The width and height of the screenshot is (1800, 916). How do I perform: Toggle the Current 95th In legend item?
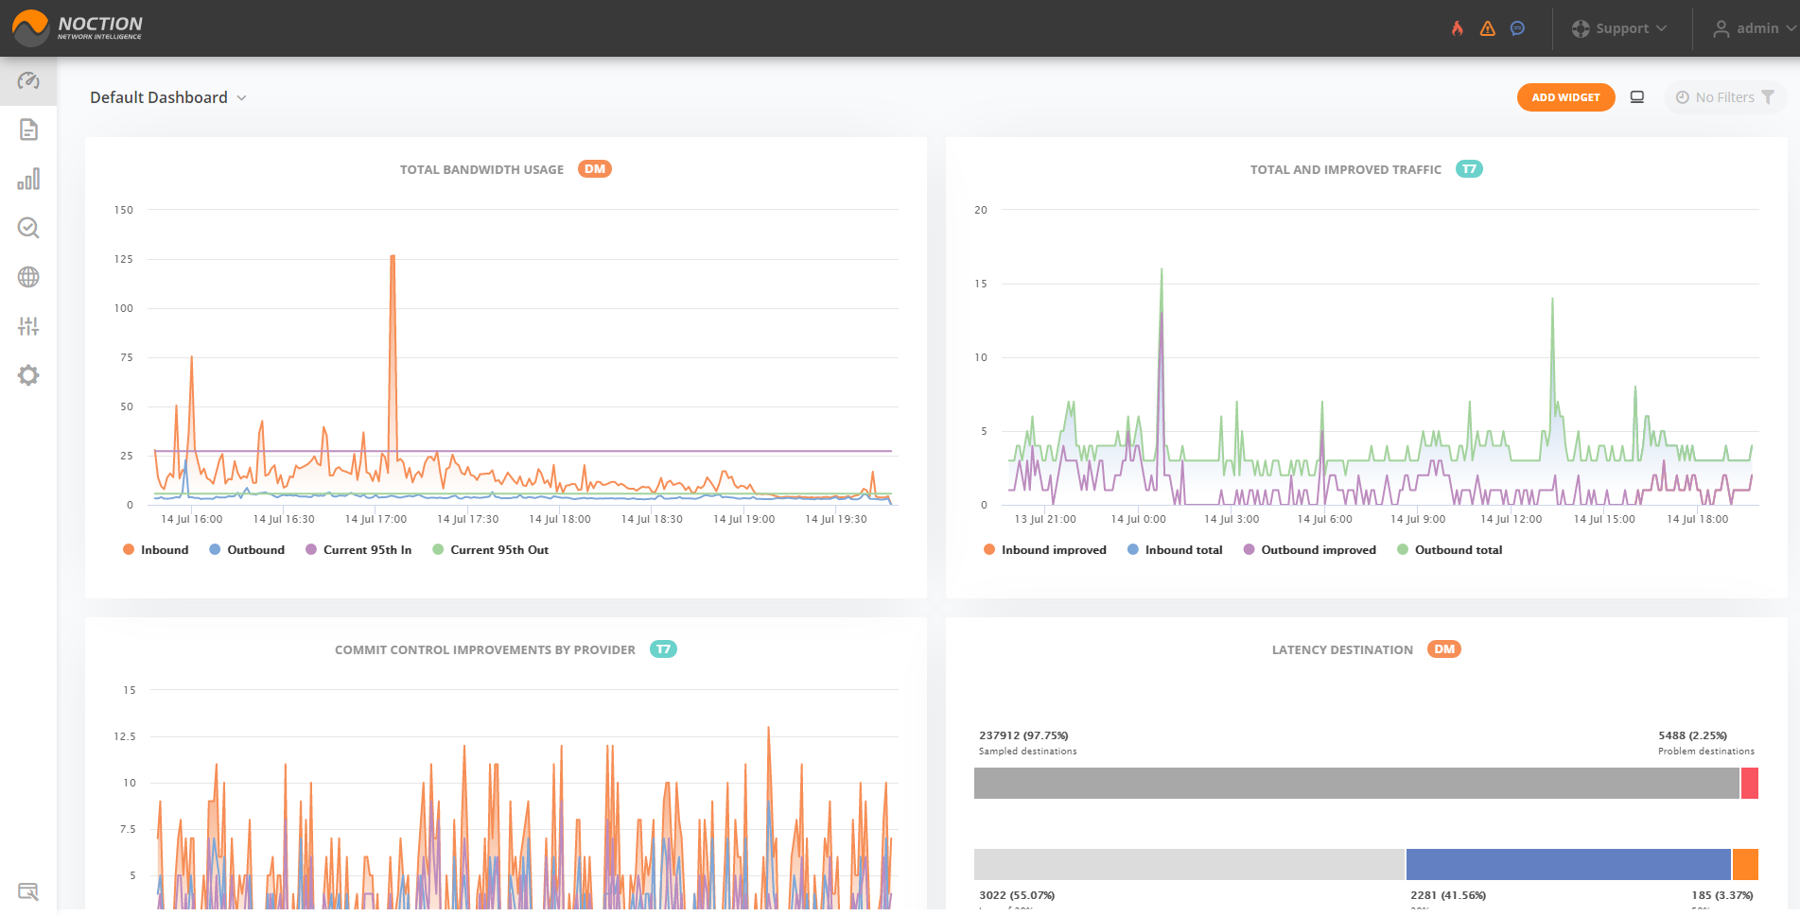(x=358, y=550)
